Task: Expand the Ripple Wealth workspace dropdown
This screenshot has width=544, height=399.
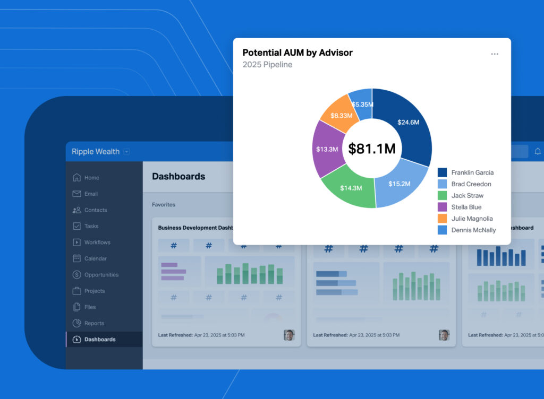Action: (x=126, y=151)
